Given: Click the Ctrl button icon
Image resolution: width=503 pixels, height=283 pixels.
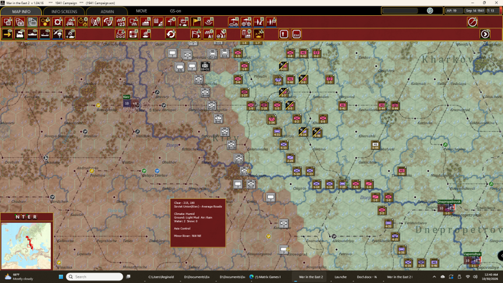Looking at the screenshot, I should (296, 34).
